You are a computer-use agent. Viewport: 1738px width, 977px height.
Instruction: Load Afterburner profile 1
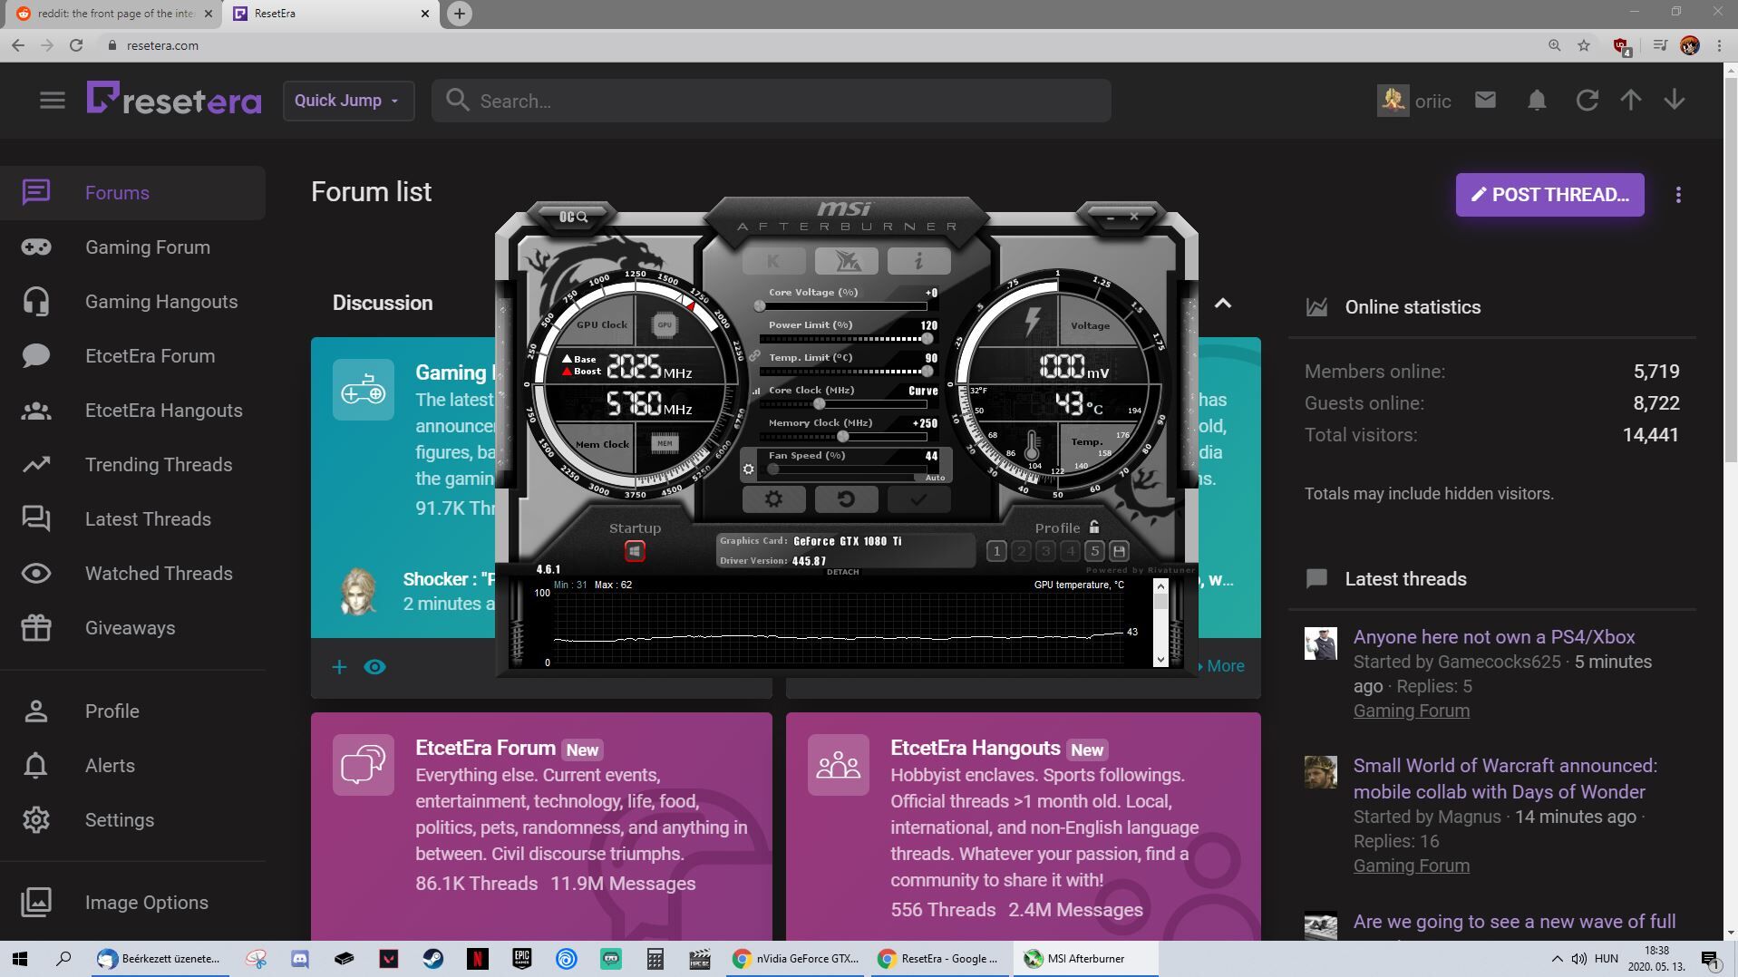996,551
